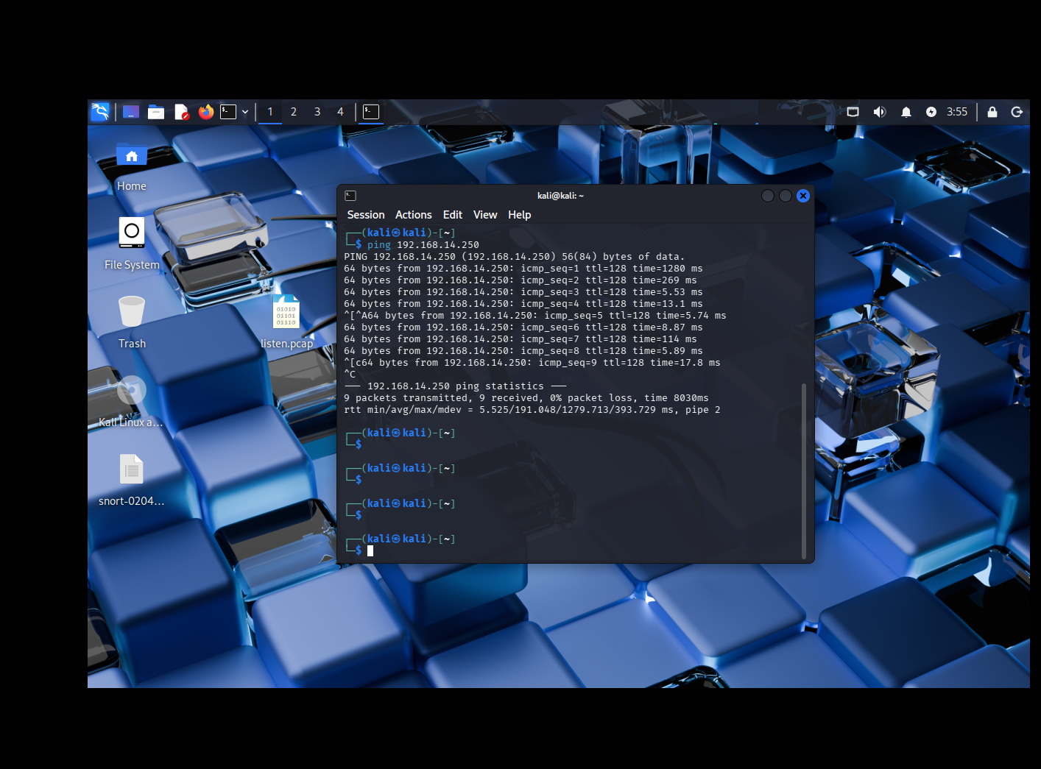Switch to workspace 4
1041x769 pixels.
(340, 112)
